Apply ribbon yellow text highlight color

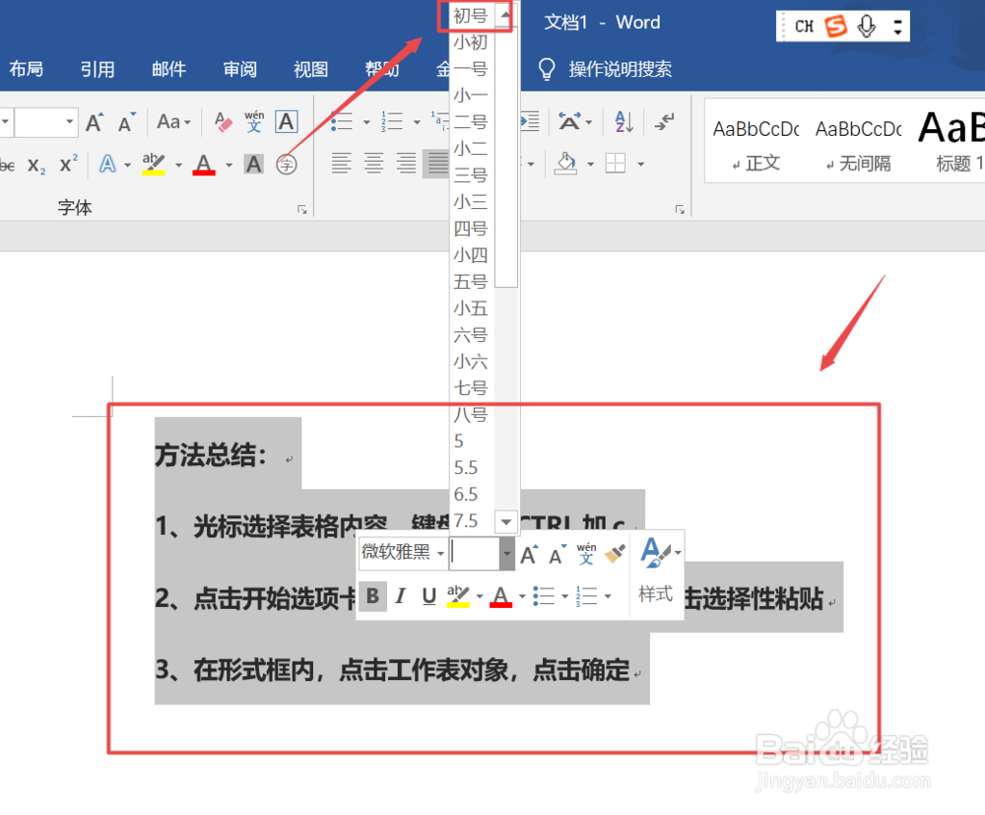(x=154, y=165)
